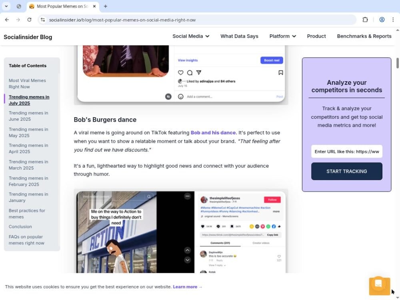Open the What Data Says menu item
The width and height of the screenshot is (400, 300).
(x=239, y=36)
